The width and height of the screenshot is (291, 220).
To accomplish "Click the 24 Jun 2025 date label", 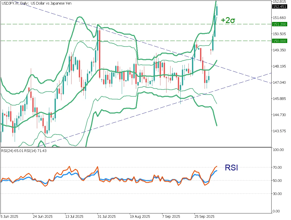I will tap(43, 217).
